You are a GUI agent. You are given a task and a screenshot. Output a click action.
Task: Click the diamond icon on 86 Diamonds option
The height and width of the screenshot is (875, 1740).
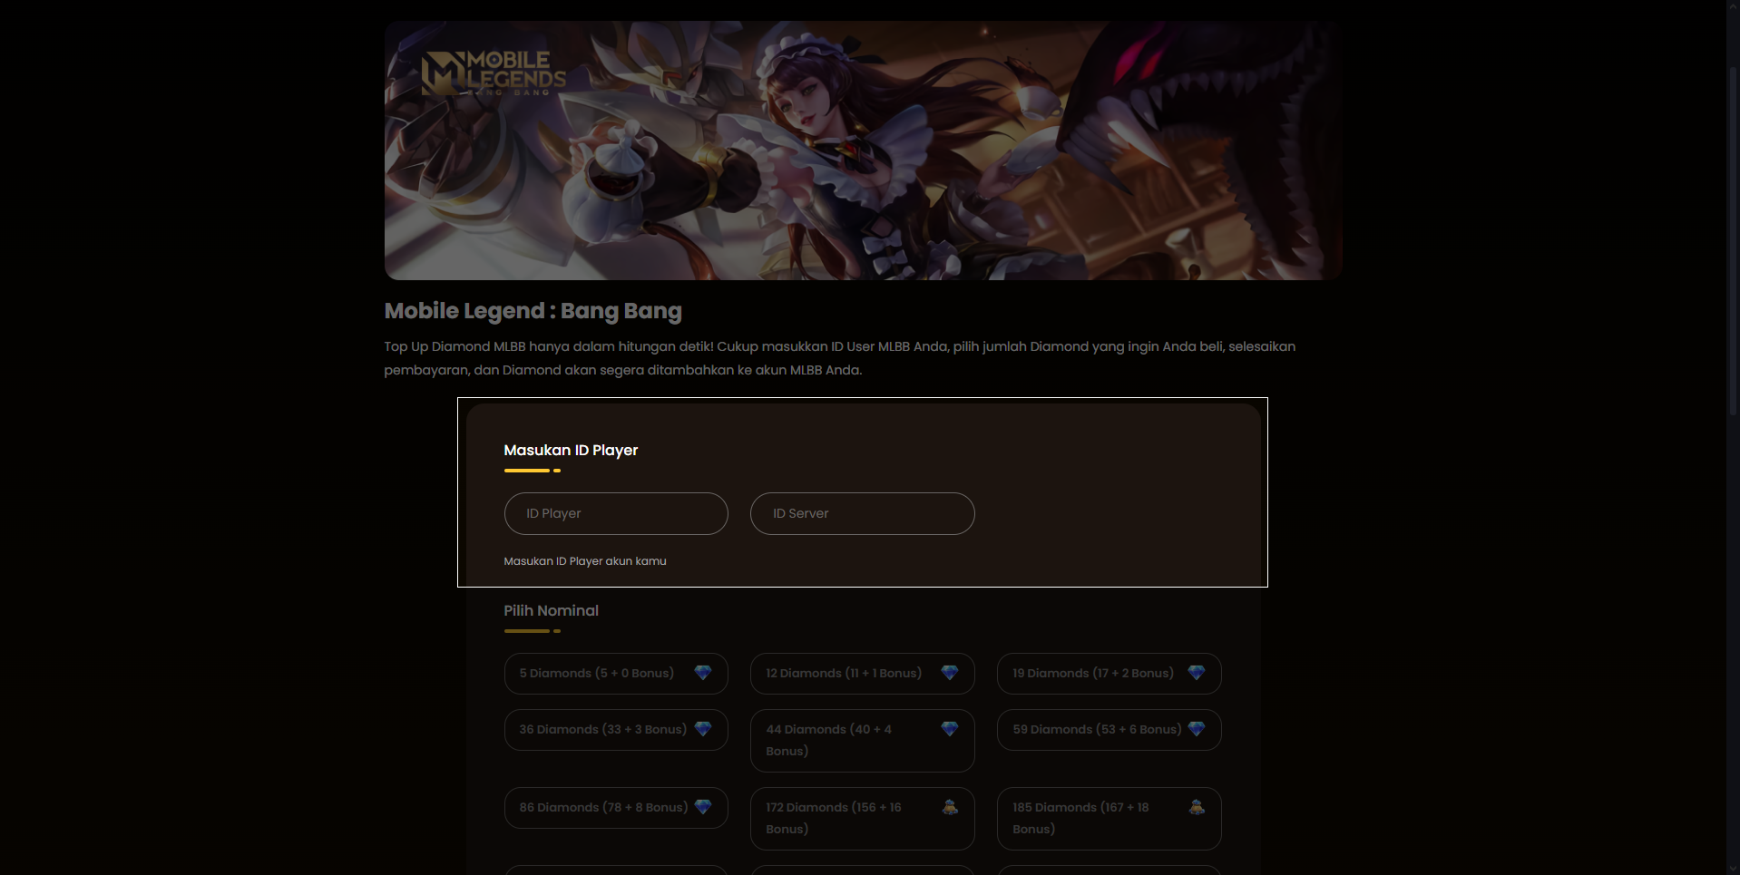click(702, 807)
